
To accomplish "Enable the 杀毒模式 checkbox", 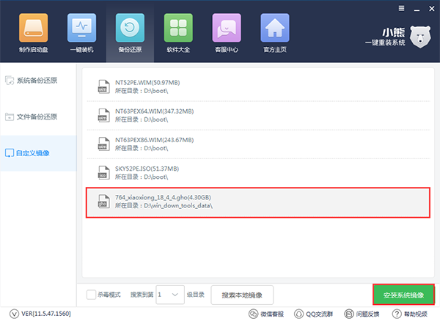I will pos(91,295).
